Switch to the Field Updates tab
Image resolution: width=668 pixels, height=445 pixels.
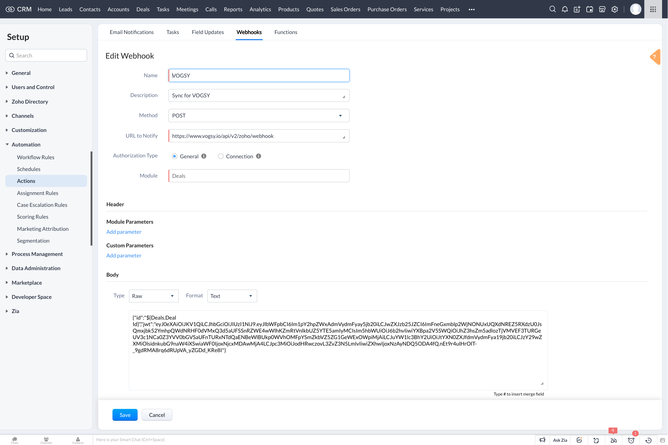click(208, 32)
